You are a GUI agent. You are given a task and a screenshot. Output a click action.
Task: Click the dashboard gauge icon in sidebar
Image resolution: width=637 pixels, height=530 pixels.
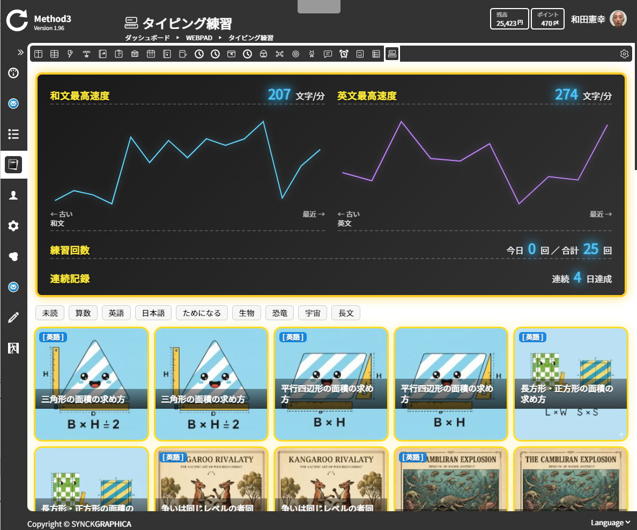[14, 73]
